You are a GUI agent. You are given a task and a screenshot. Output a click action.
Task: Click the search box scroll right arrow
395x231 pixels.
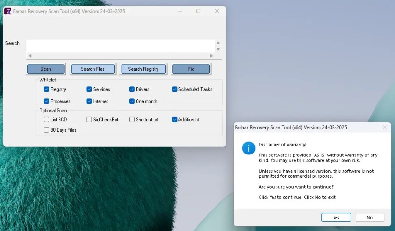click(x=211, y=56)
